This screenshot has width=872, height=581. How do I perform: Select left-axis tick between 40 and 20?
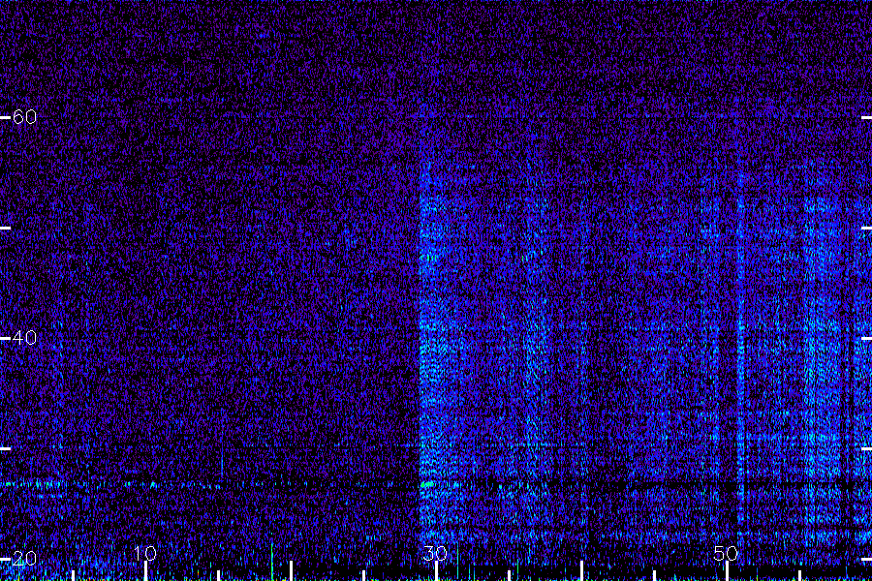click(x=5, y=448)
